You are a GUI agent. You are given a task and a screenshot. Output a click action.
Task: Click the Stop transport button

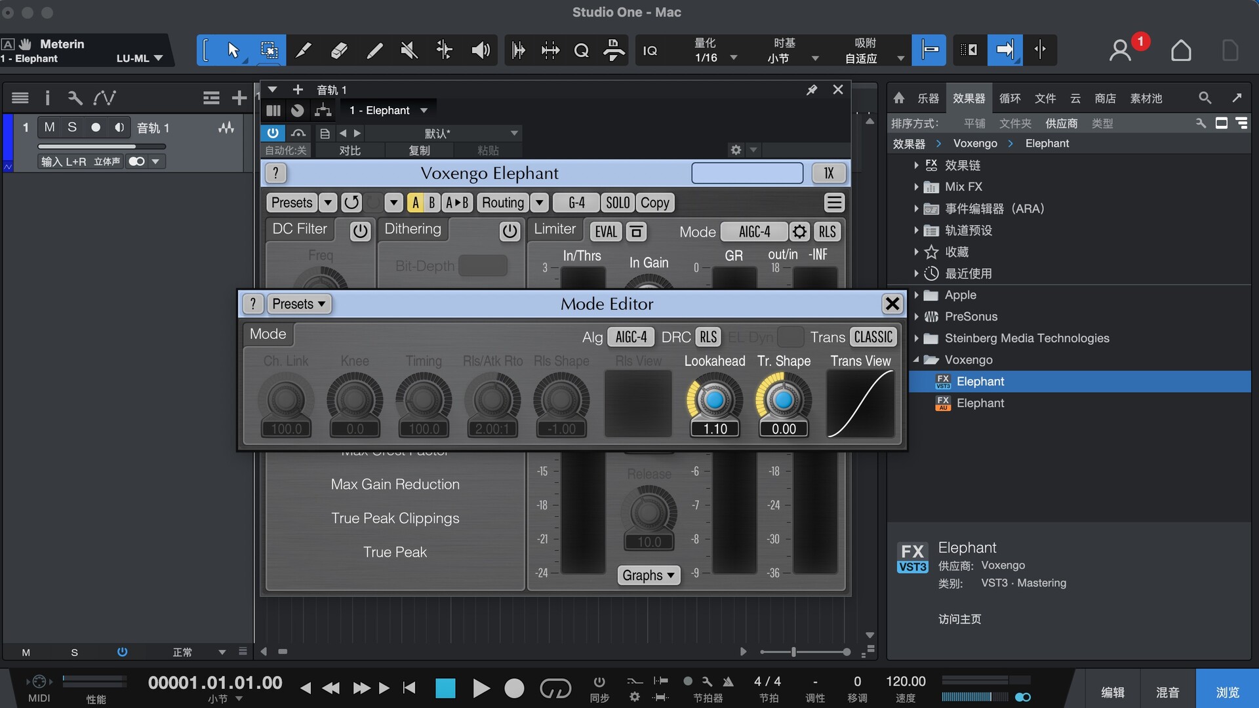click(x=445, y=688)
